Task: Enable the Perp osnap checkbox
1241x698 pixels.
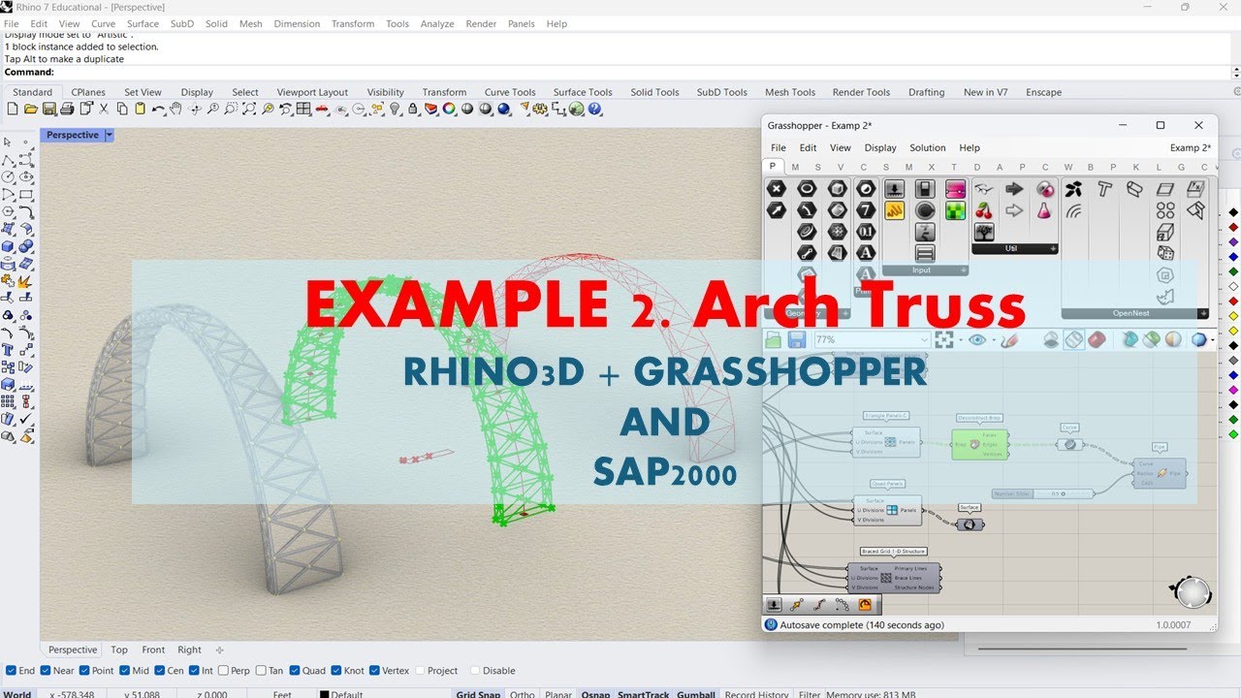Action: [224, 670]
